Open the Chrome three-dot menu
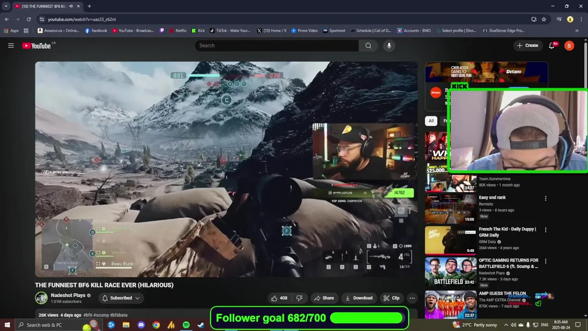Screen dimensions: 588x331 pos(581,19)
